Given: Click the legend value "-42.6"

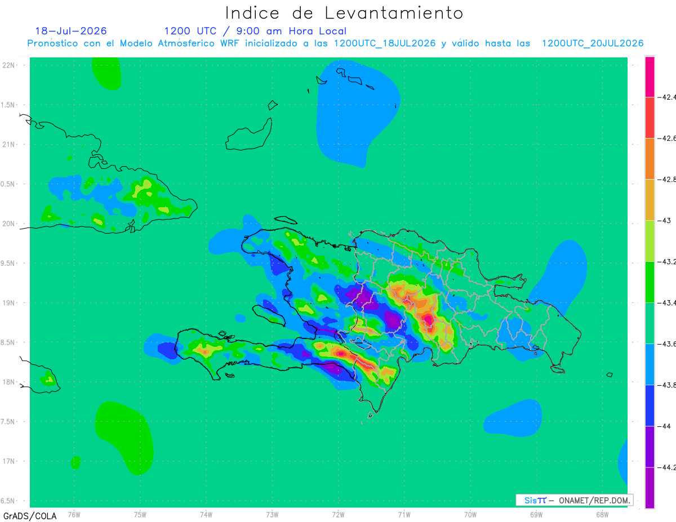Looking at the screenshot, I should point(668,138).
